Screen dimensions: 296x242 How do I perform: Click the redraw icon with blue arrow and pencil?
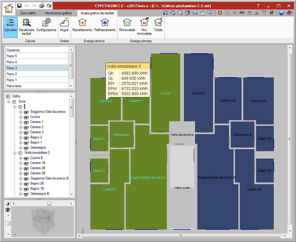pyautogui.click(x=187, y=13)
